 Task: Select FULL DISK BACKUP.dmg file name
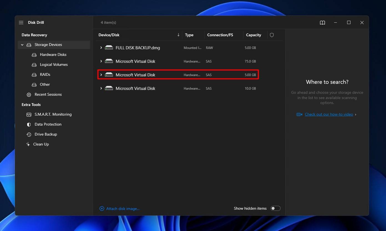tap(138, 48)
